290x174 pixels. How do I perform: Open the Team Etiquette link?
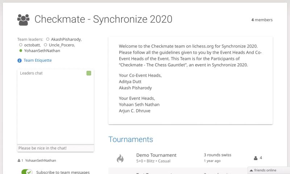click(x=38, y=60)
